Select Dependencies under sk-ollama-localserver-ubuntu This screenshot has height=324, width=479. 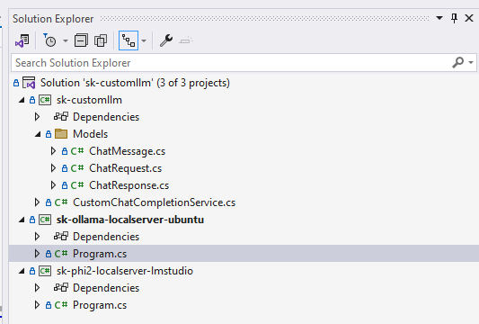(x=106, y=237)
